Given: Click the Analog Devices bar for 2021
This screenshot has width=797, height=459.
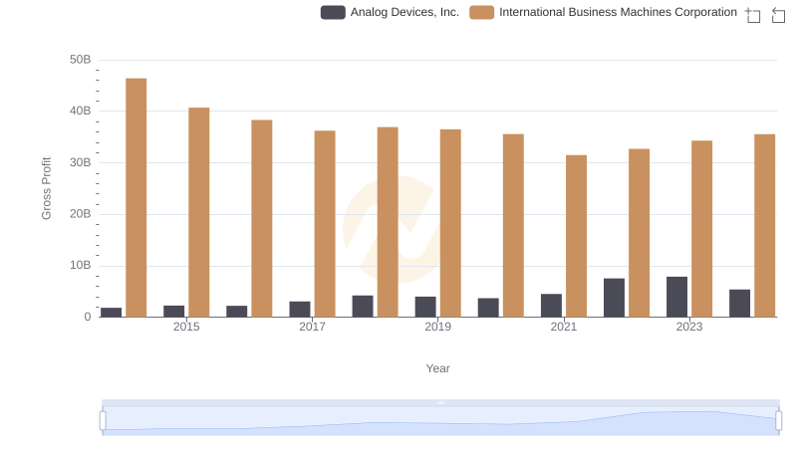Looking at the screenshot, I should [x=552, y=306].
